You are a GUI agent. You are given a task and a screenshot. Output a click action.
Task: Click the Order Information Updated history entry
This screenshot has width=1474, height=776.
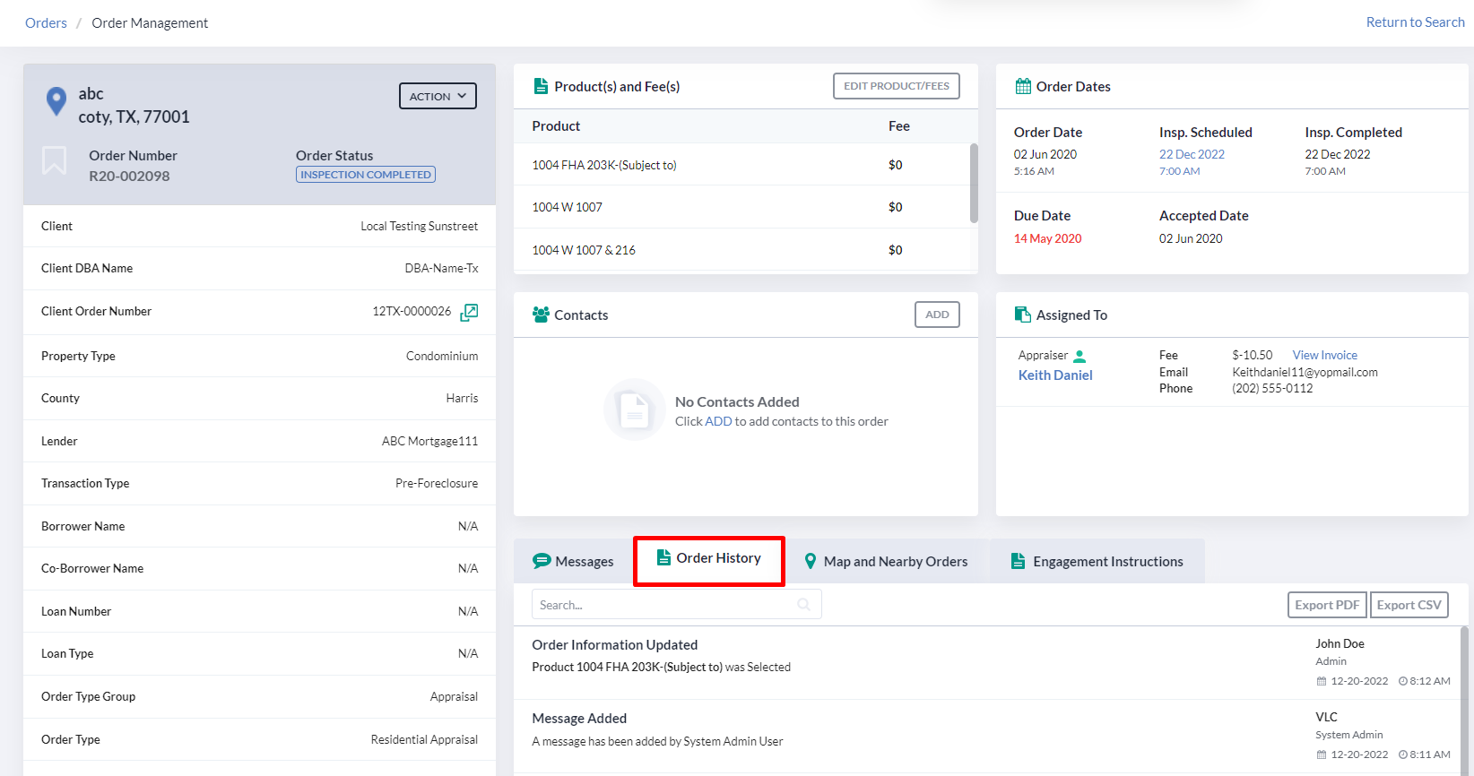(x=986, y=663)
